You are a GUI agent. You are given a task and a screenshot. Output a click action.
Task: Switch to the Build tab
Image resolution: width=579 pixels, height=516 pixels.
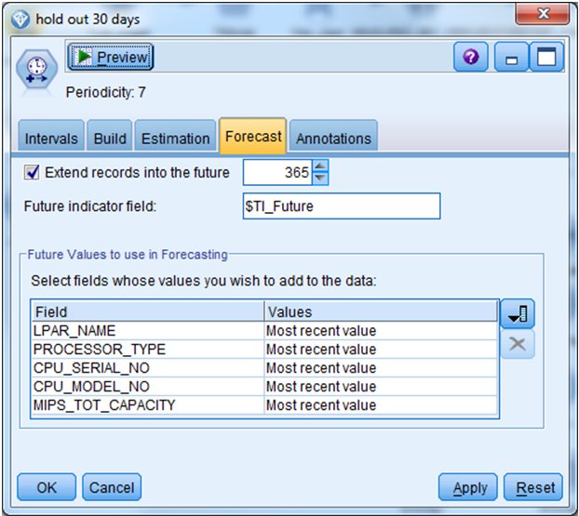[x=110, y=139]
